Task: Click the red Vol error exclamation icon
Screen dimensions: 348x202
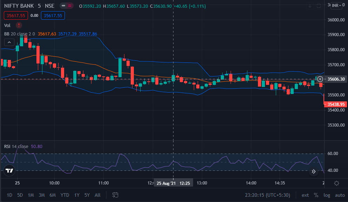Action: point(19,25)
